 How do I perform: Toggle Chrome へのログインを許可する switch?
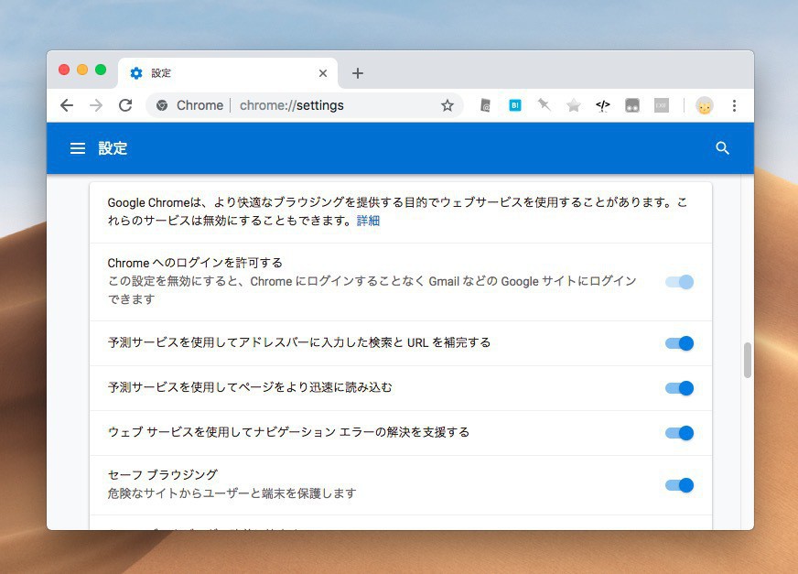click(x=679, y=282)
